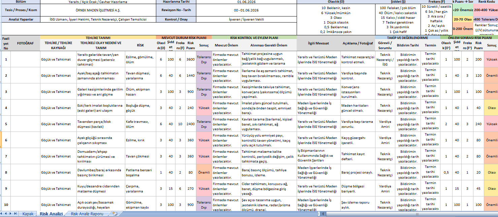Select risk score 1440 in row 2
The height and width of the screenshot is (217, 498).
point(191,75)
